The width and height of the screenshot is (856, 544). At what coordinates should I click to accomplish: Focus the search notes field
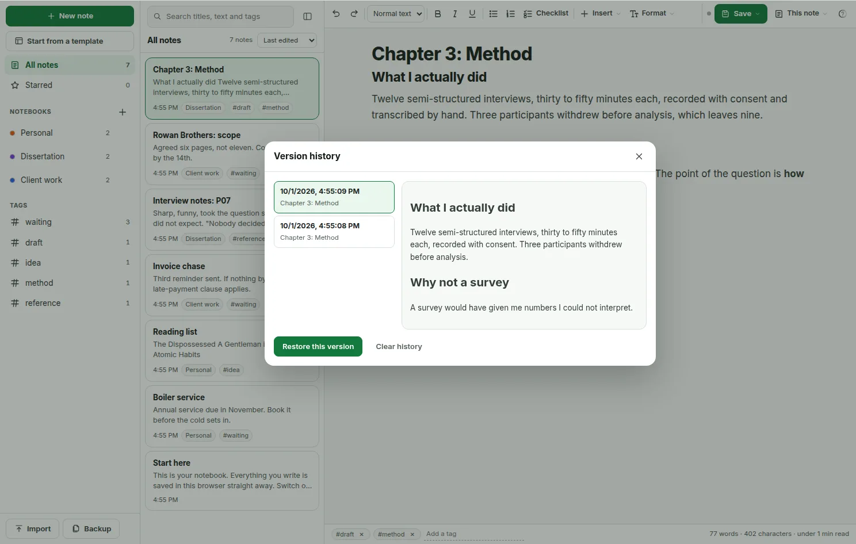220,17
